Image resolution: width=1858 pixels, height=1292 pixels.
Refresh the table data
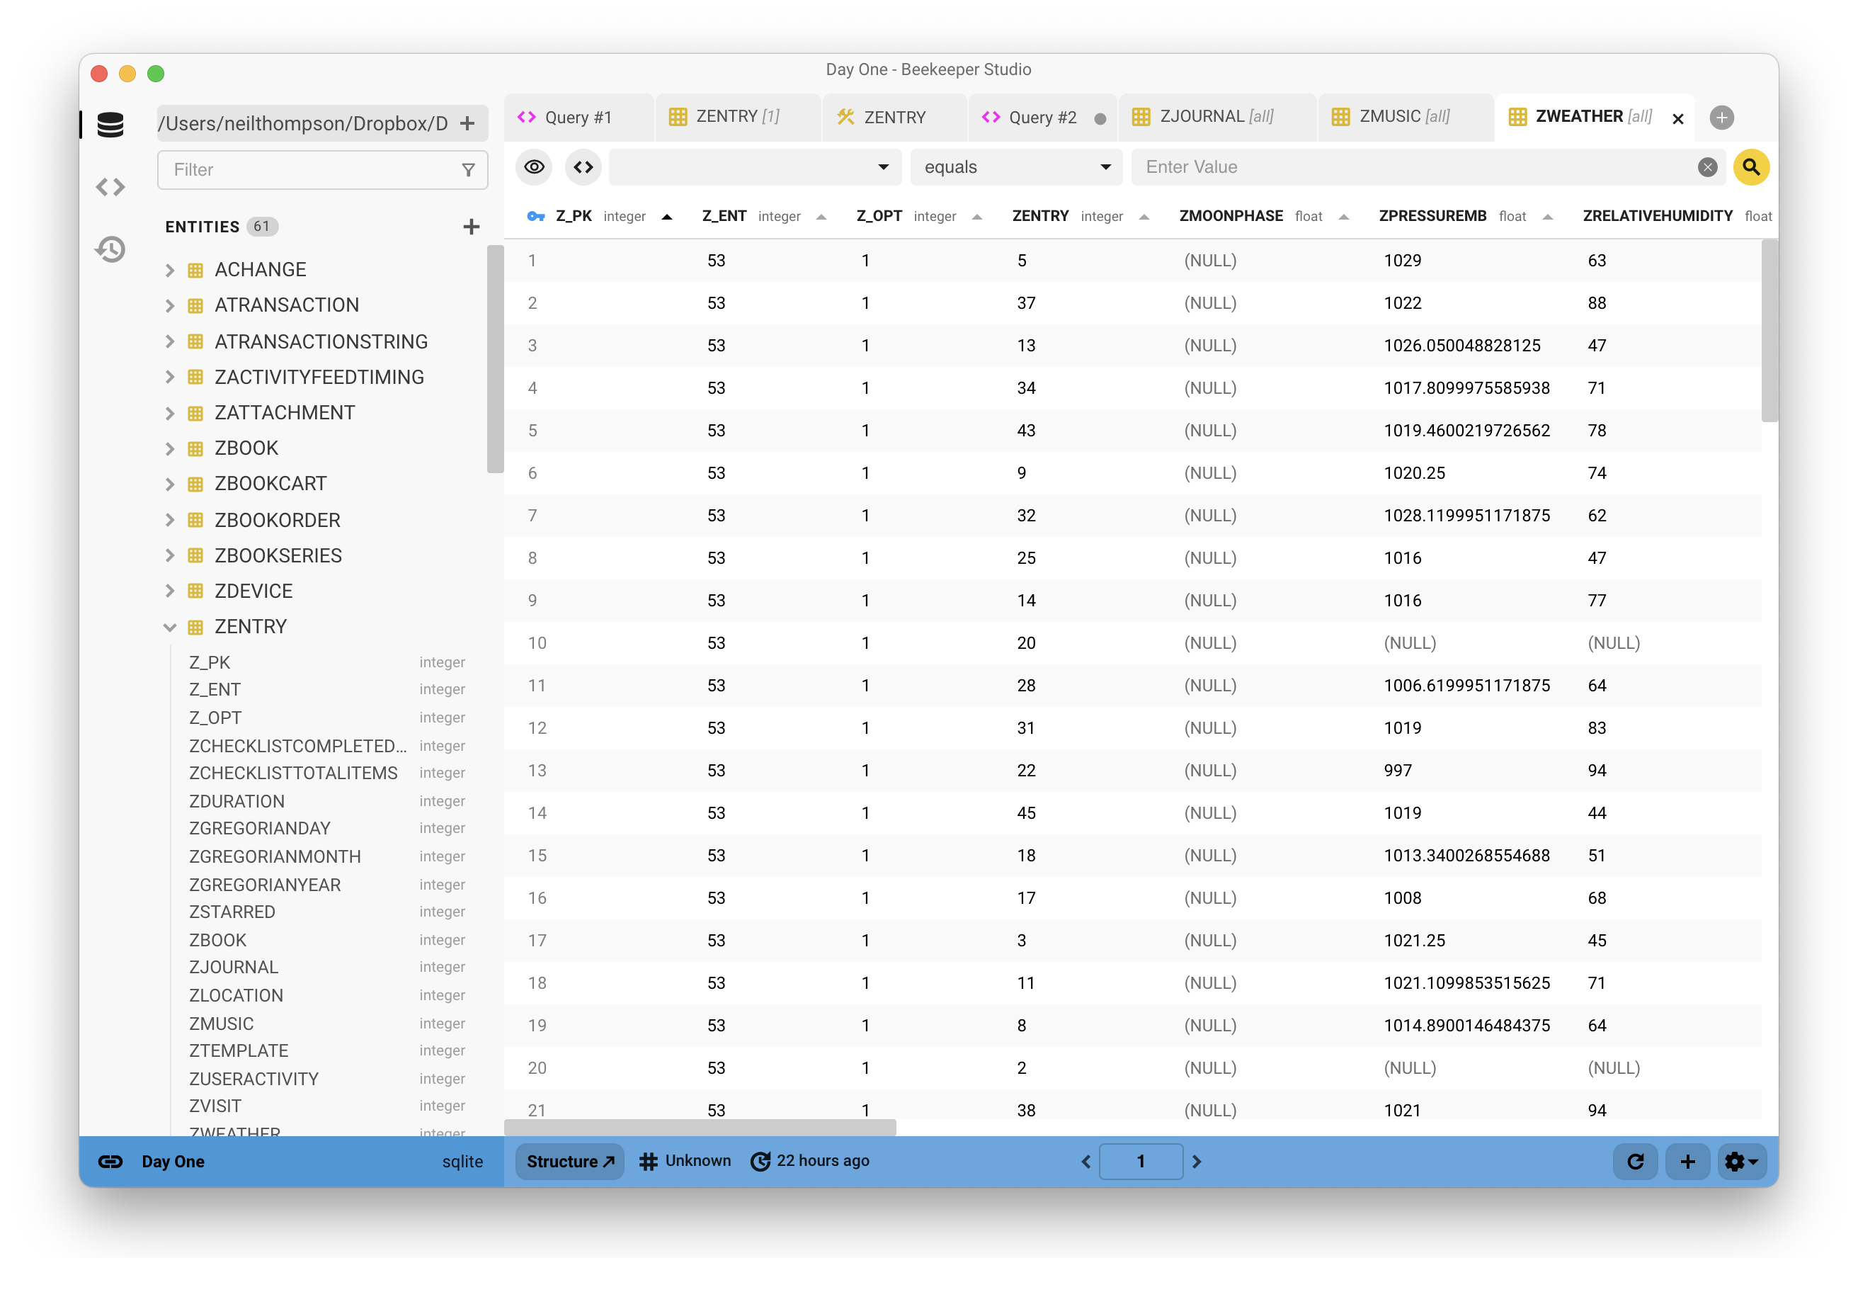click(1636, 1162)
